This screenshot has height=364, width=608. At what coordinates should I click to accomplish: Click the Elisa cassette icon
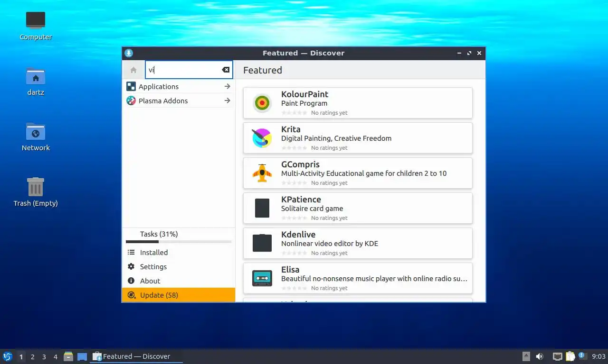pyautogui.click(x=262, y=278)
